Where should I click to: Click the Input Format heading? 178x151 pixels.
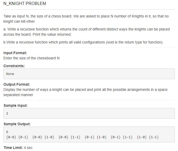15,53
